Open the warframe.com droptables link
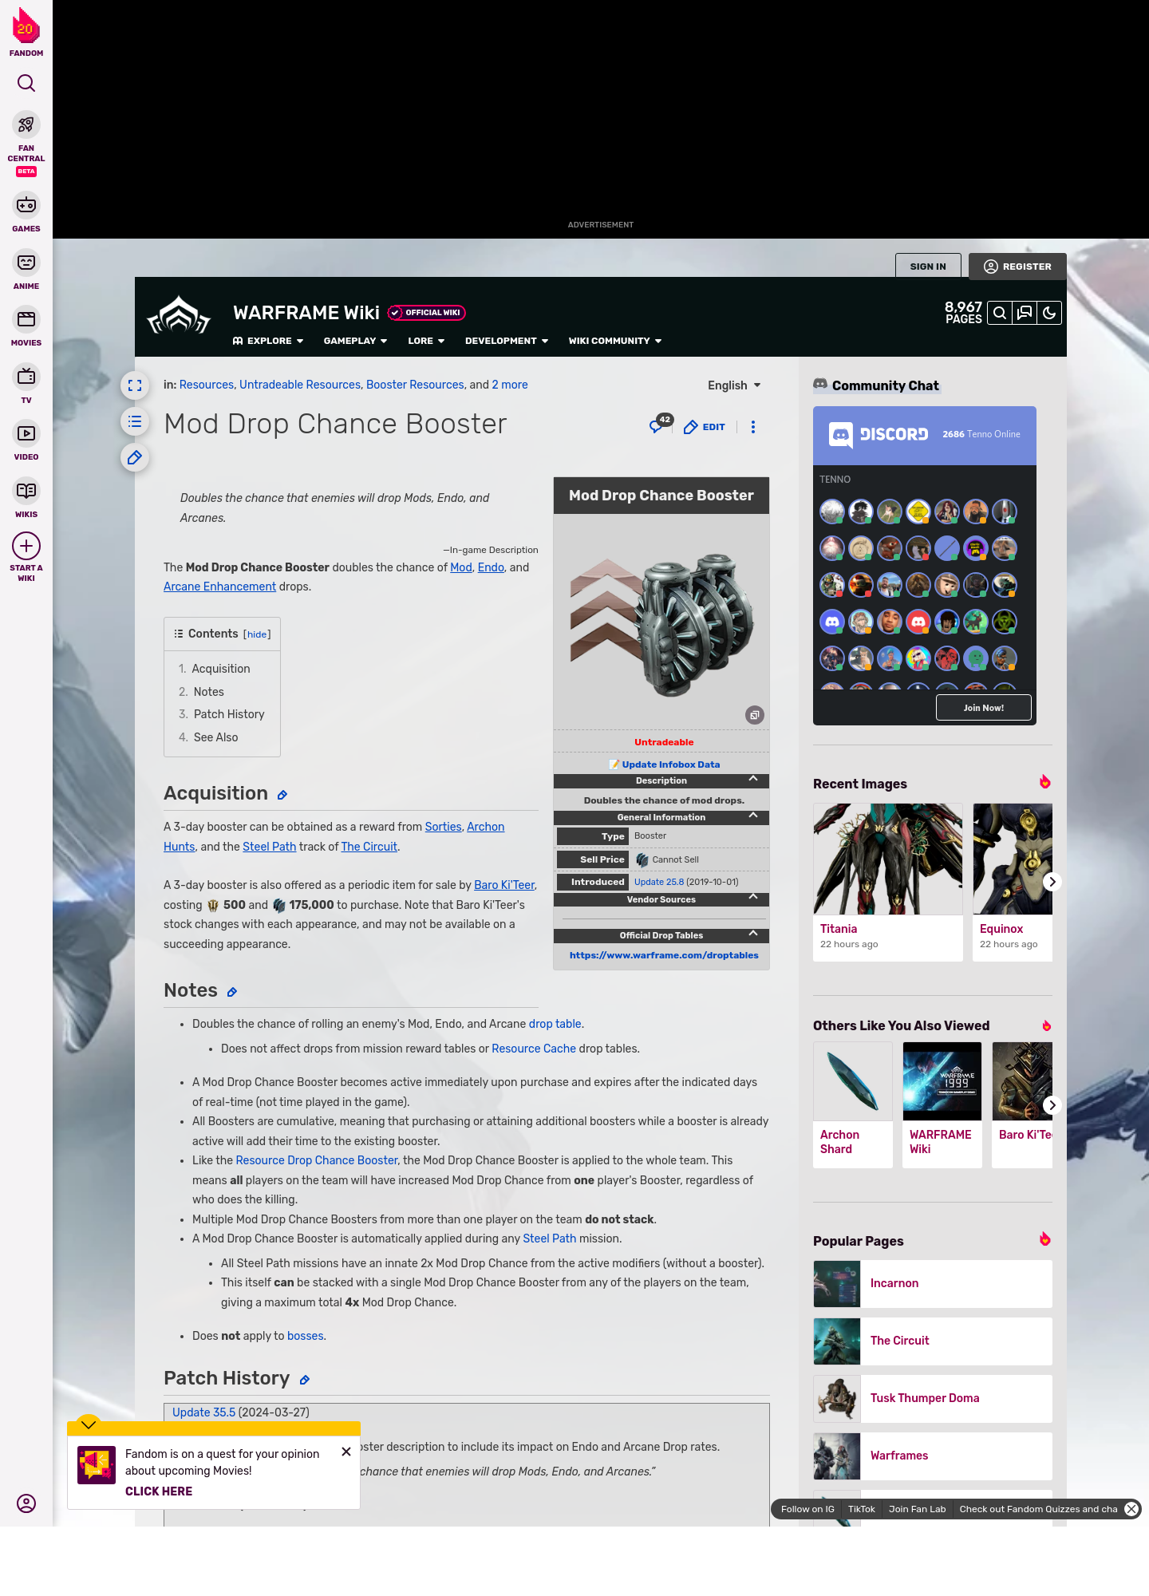Viewport: 1149px width, 1596px height. pyautogui.click(x=664, y=955)
